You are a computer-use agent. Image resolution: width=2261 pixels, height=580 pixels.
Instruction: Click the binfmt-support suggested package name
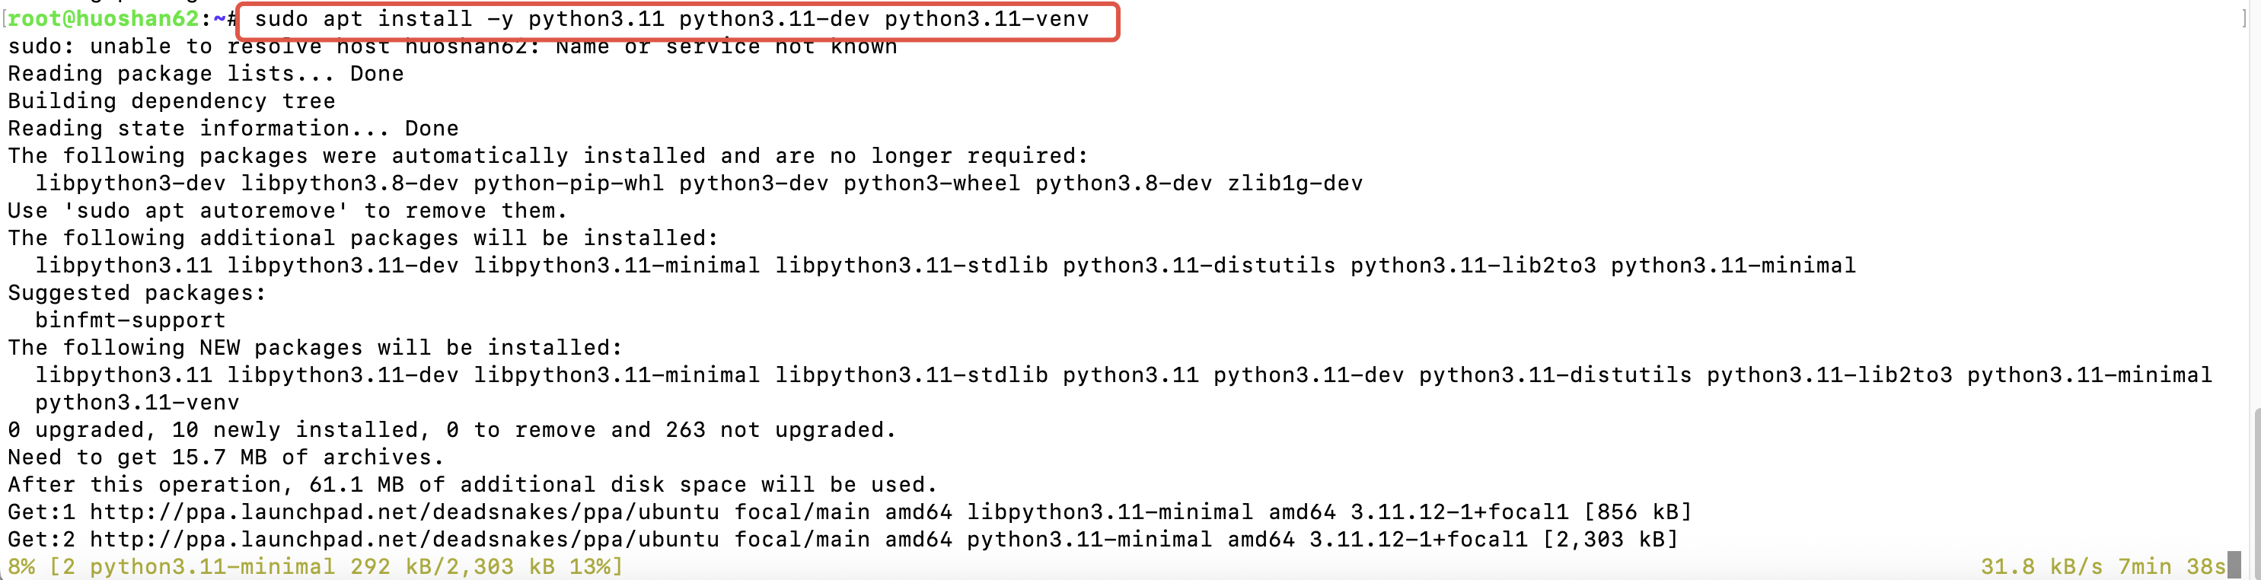coord(130,320)
